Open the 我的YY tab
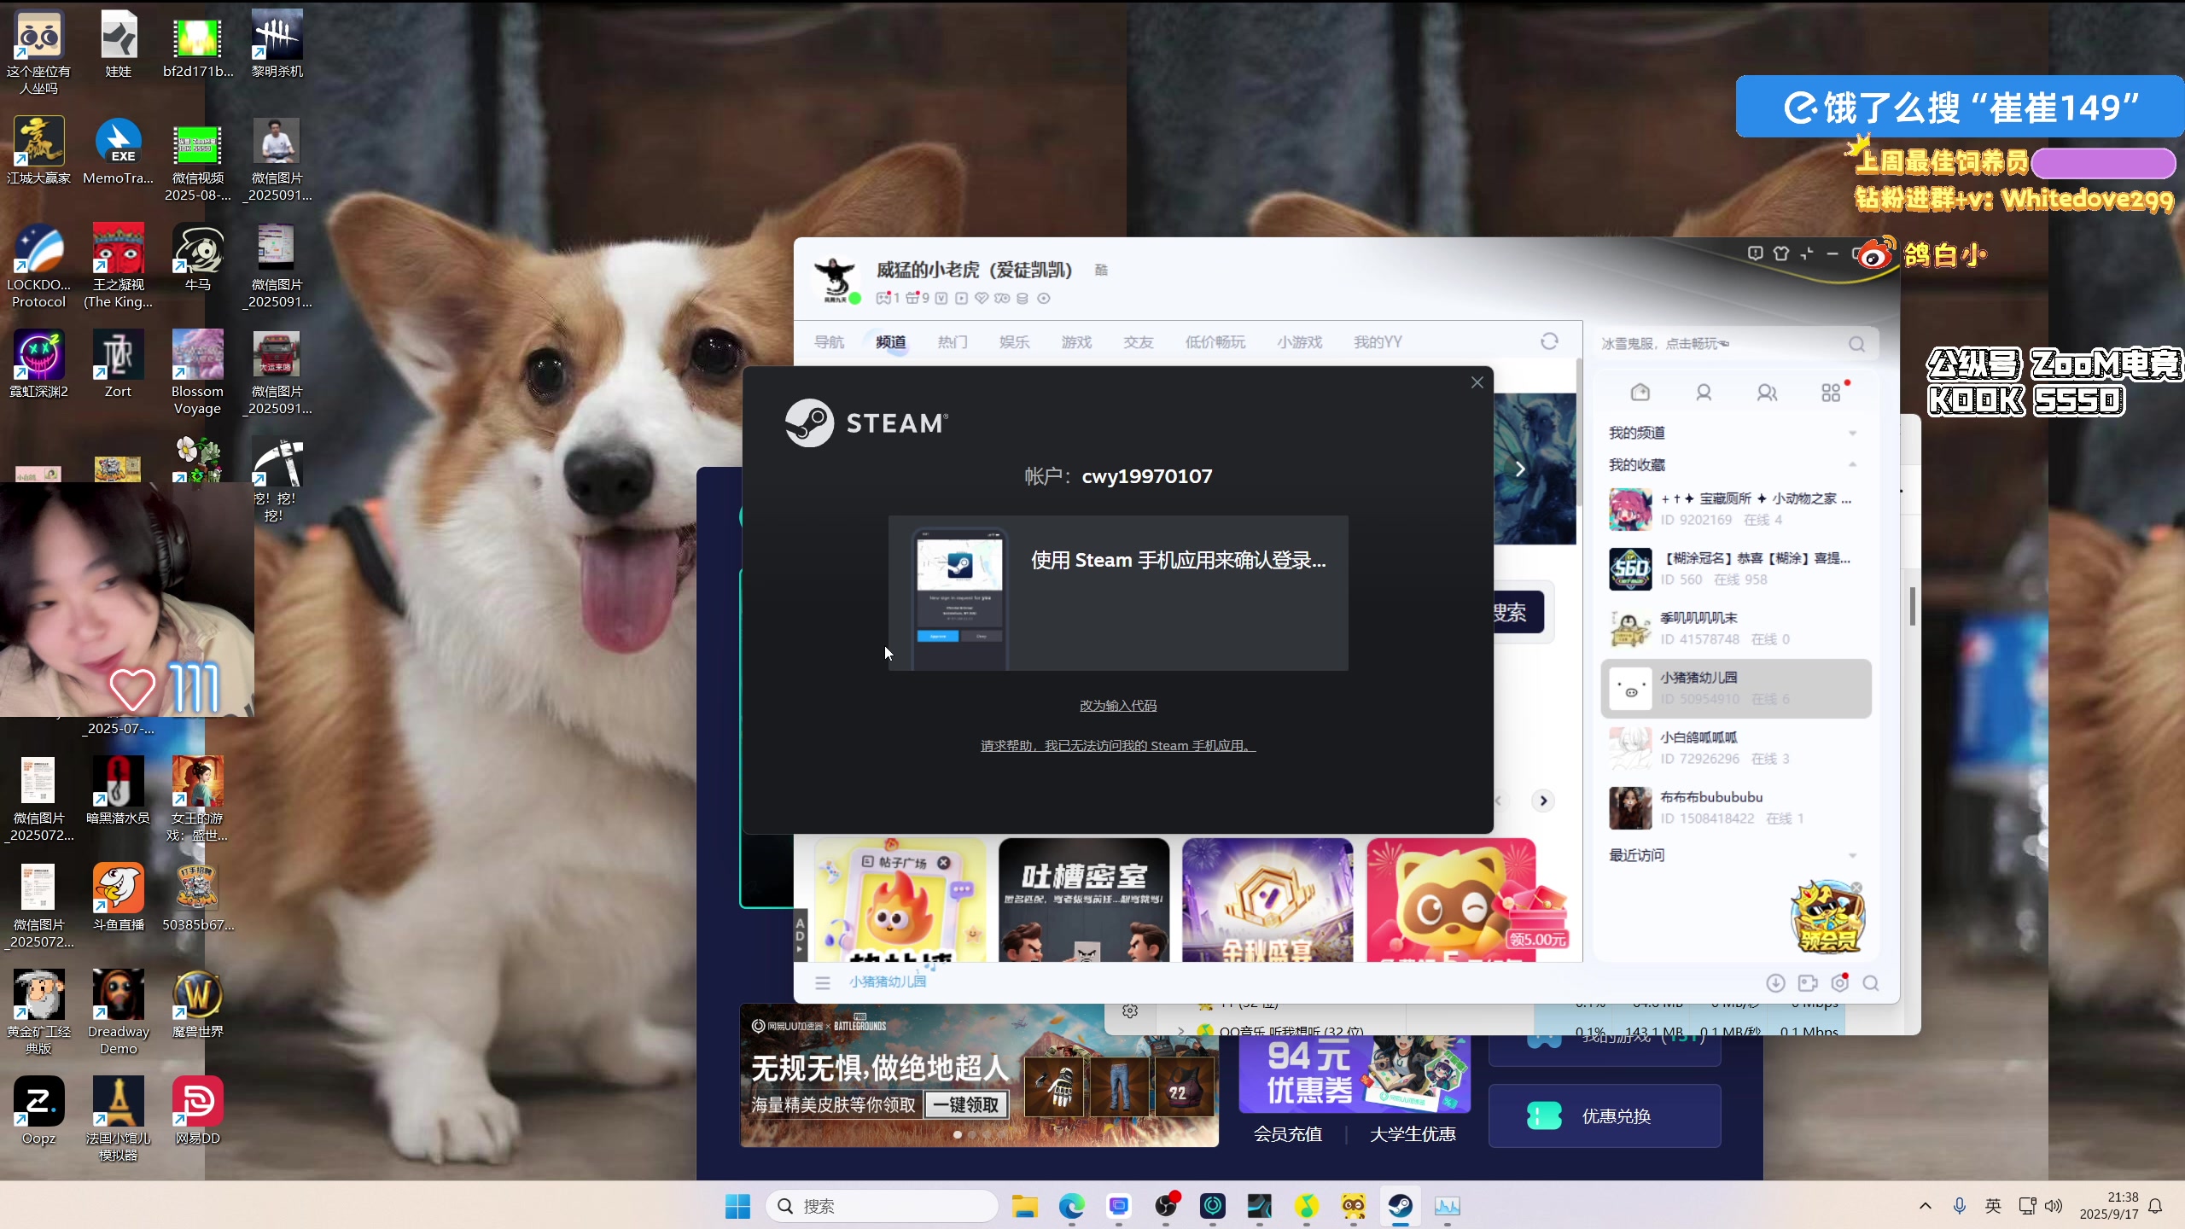Viewport: 2185px width, 1229px height. click(x=1378, y=342)
